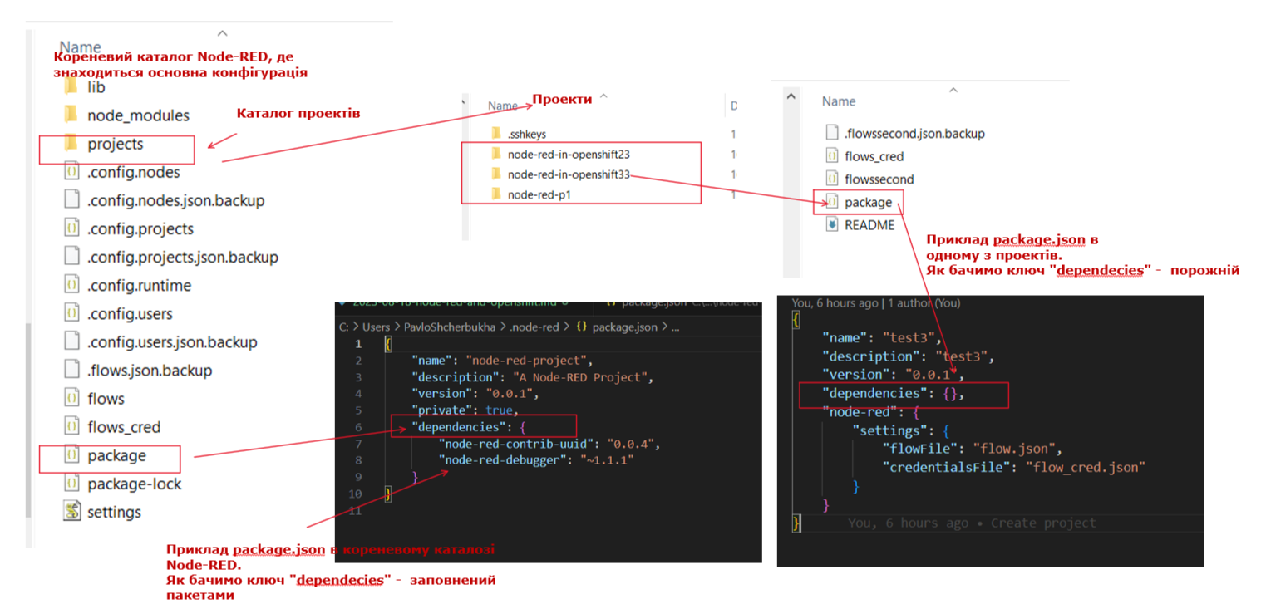Click the settings script file icon
Screen dimensions: 1261x614
[x=71, y=512]
